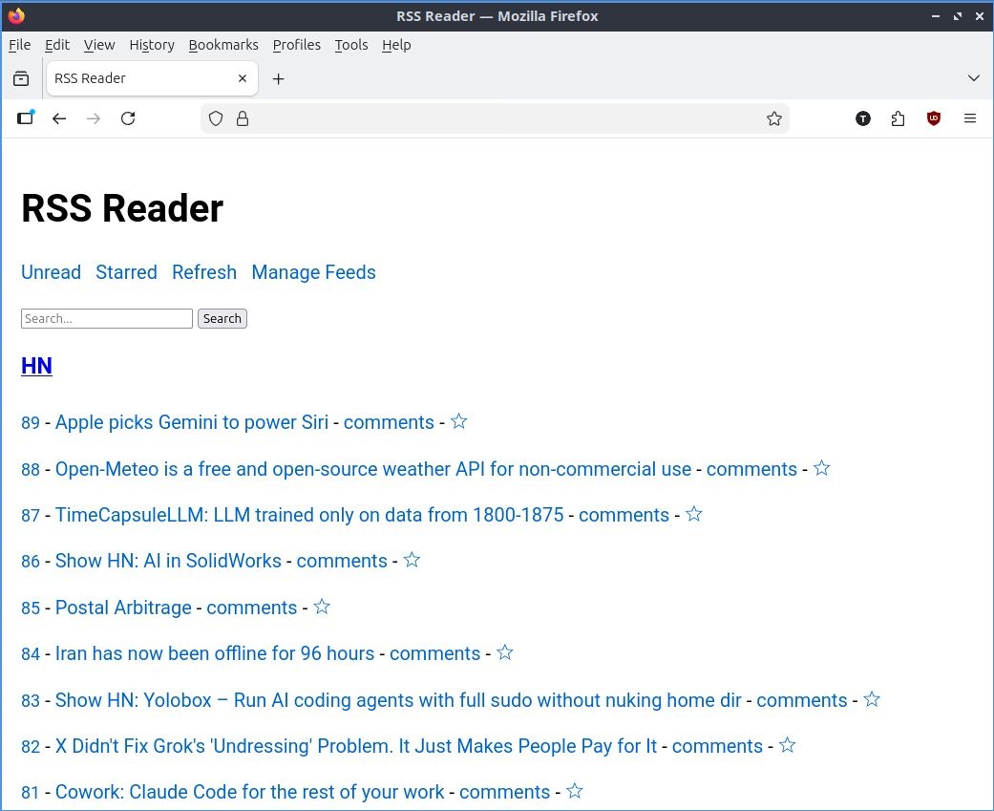Open a new tab with plus icon
Viewport: 994px width, 811px height.
tap(278, 78)
